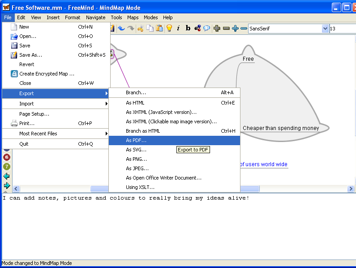Open the Navigate menu
This screenshot has width=356, height=268.
pos(95,17)
